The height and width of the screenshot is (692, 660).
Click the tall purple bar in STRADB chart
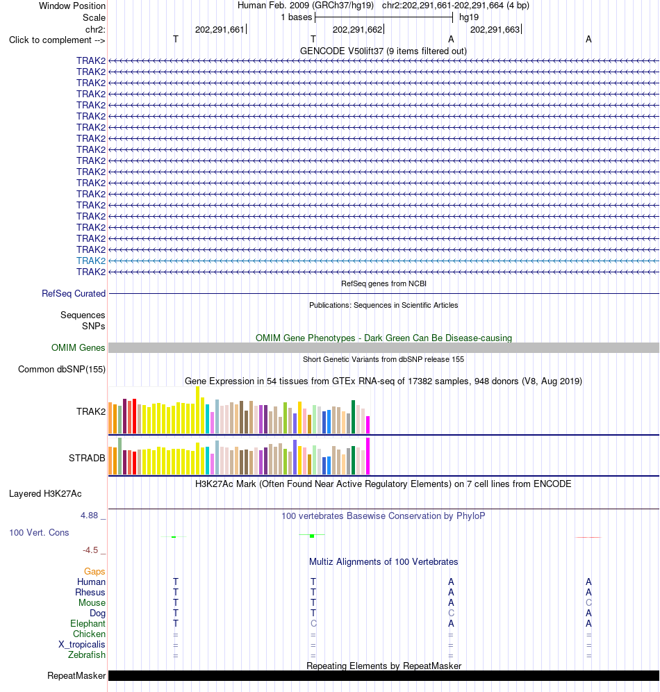tap(295, 457)
